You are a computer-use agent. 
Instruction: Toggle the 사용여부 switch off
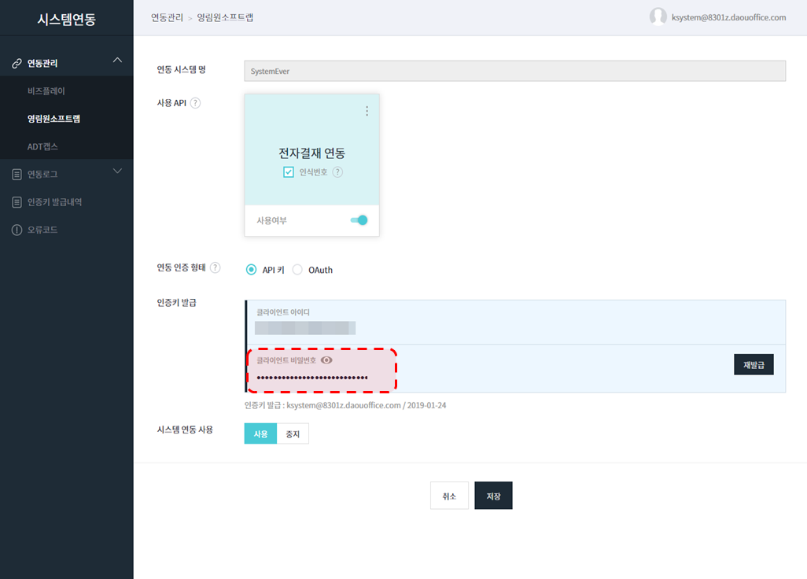pos(359,220)
